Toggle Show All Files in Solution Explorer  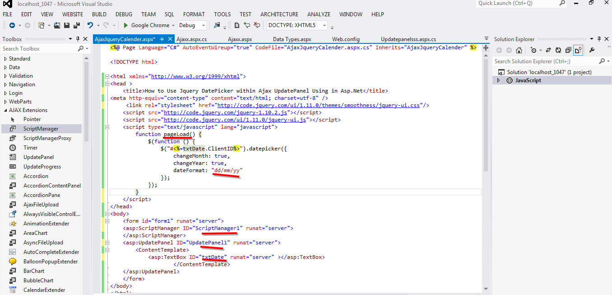point(579,50)
